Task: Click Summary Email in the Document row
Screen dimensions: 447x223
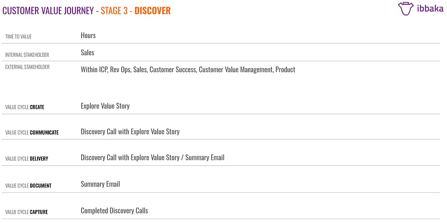Action: [x=100, y=184]
